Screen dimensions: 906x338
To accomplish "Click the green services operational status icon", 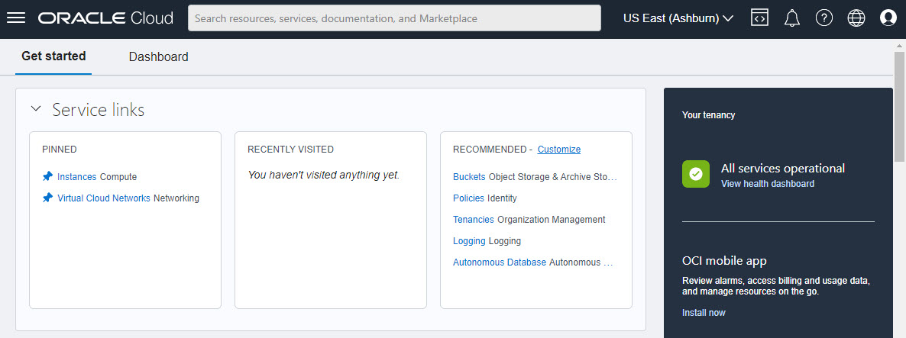I will tap(696, 174).
